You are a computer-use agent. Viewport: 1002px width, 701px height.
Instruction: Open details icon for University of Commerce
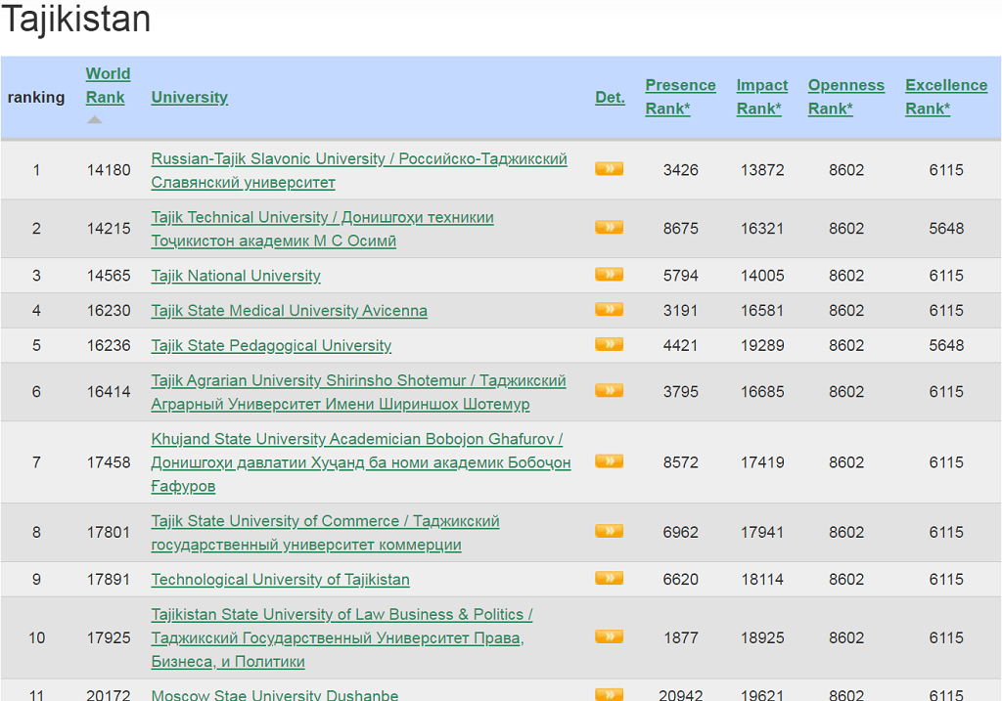click(609, 532)
